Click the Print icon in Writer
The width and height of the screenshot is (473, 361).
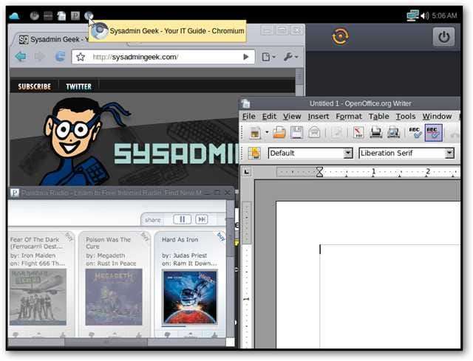[376, 132]
